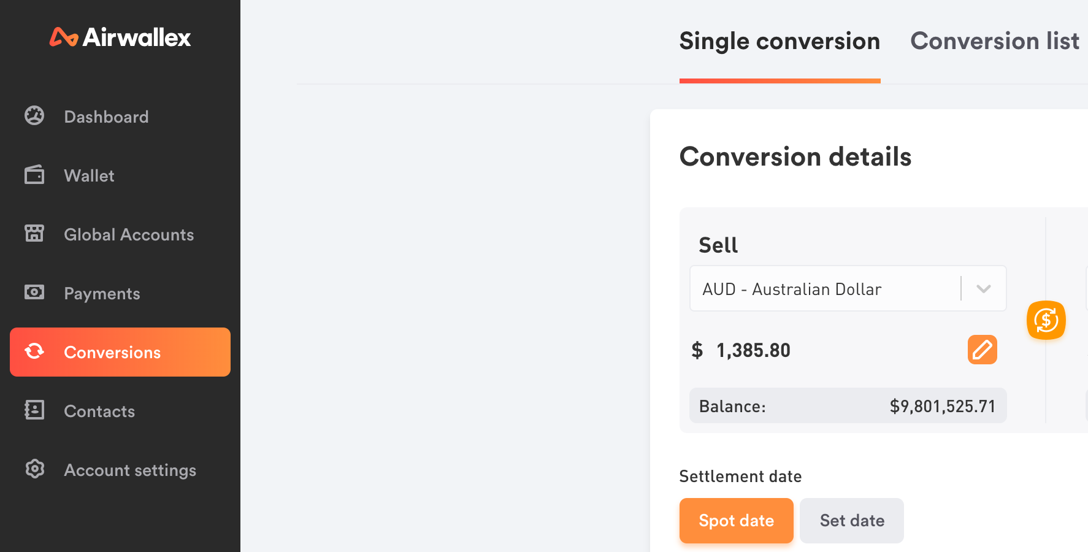This screenshot has width=1088, height=552.
Task: Expand the sell currency chevron
Action: 984,289
